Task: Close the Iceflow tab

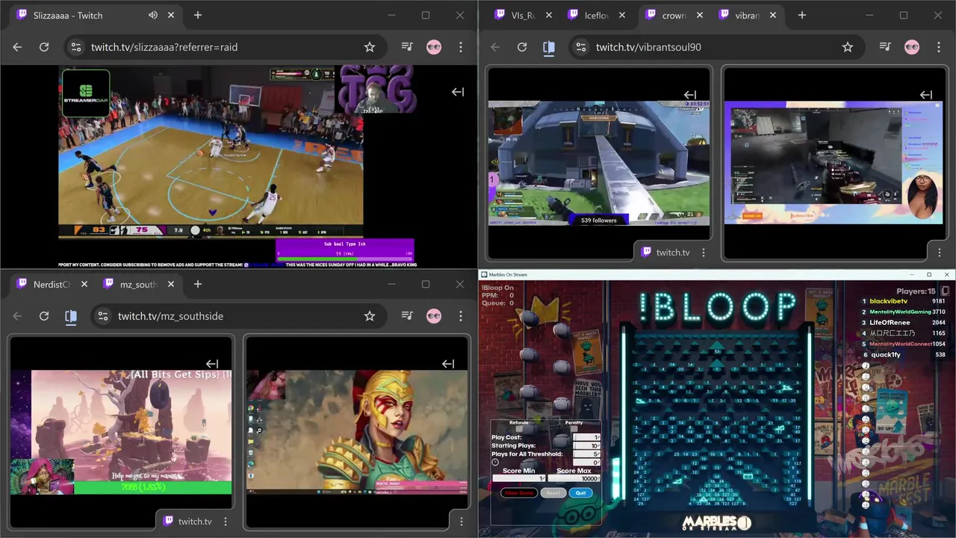Action: tap(624, 15)
